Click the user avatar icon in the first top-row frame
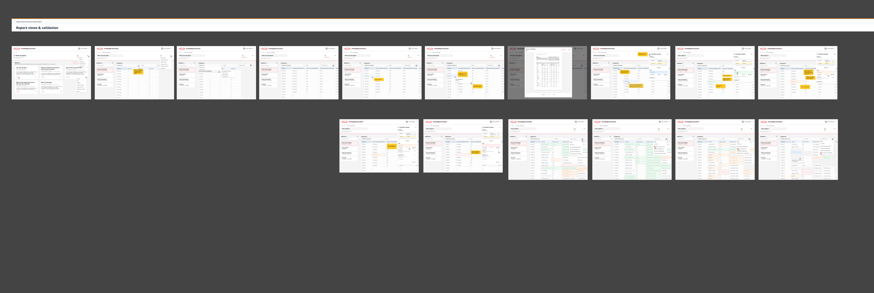 click(79, 49)
